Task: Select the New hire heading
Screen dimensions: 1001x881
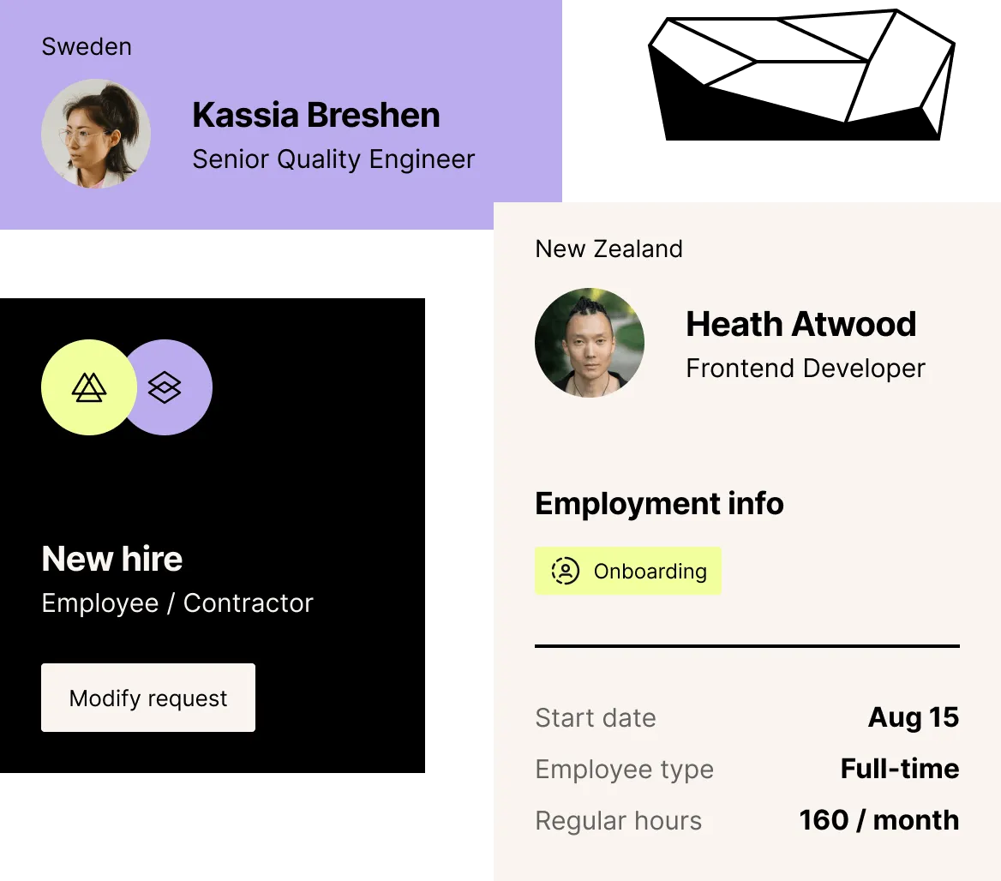Action: (112, 559)
